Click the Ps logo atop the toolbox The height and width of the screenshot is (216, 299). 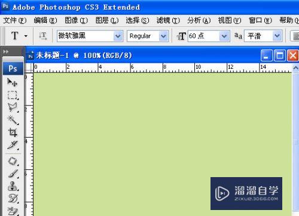click(x=13, y=68)
